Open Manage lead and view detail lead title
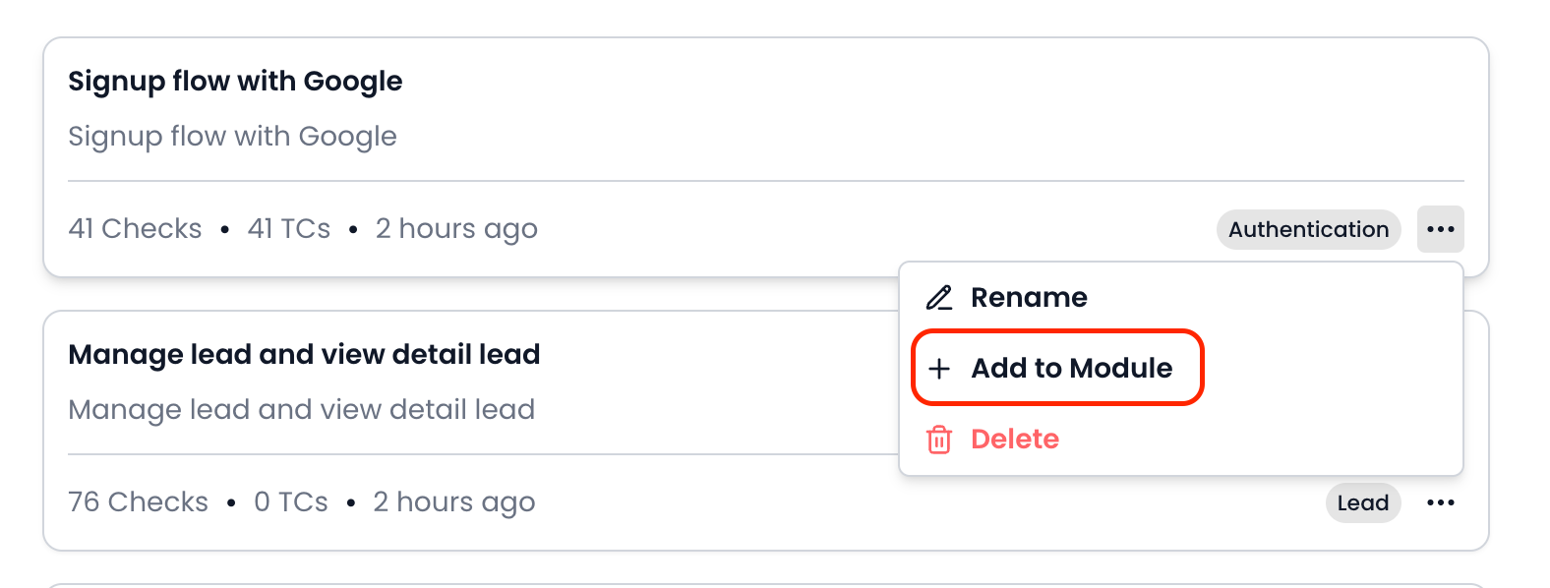Viewport: 1550px width, 588px height. [304, 354]
